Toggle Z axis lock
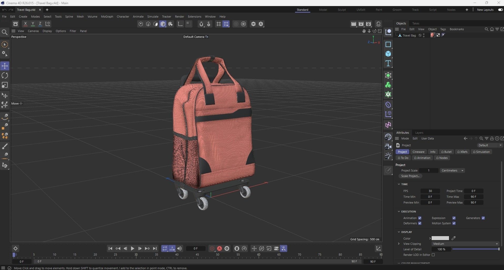 click(x=40, y=24)
